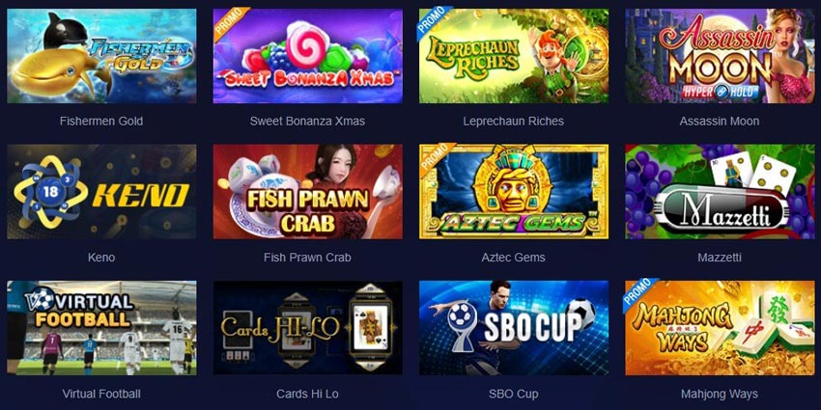
Task: Select the SBO Cup game banner
Action: point(514,328)
